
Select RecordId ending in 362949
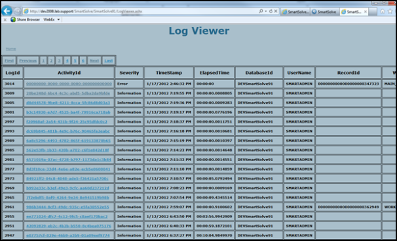pyautogui.click(x=349, y=207)
